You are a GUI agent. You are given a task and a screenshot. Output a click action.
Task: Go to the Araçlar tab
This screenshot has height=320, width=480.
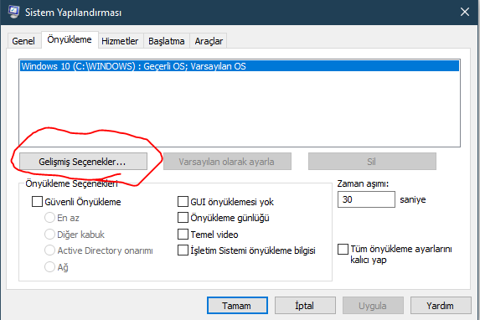209,41
